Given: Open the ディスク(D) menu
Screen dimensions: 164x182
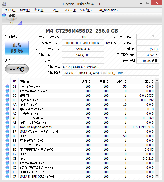Looking at the screenshot, I should point(69,10).
